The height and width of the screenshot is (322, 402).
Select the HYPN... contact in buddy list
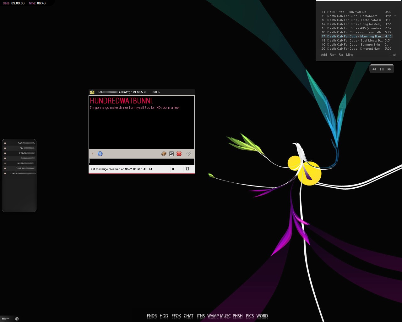pos(19,163)
